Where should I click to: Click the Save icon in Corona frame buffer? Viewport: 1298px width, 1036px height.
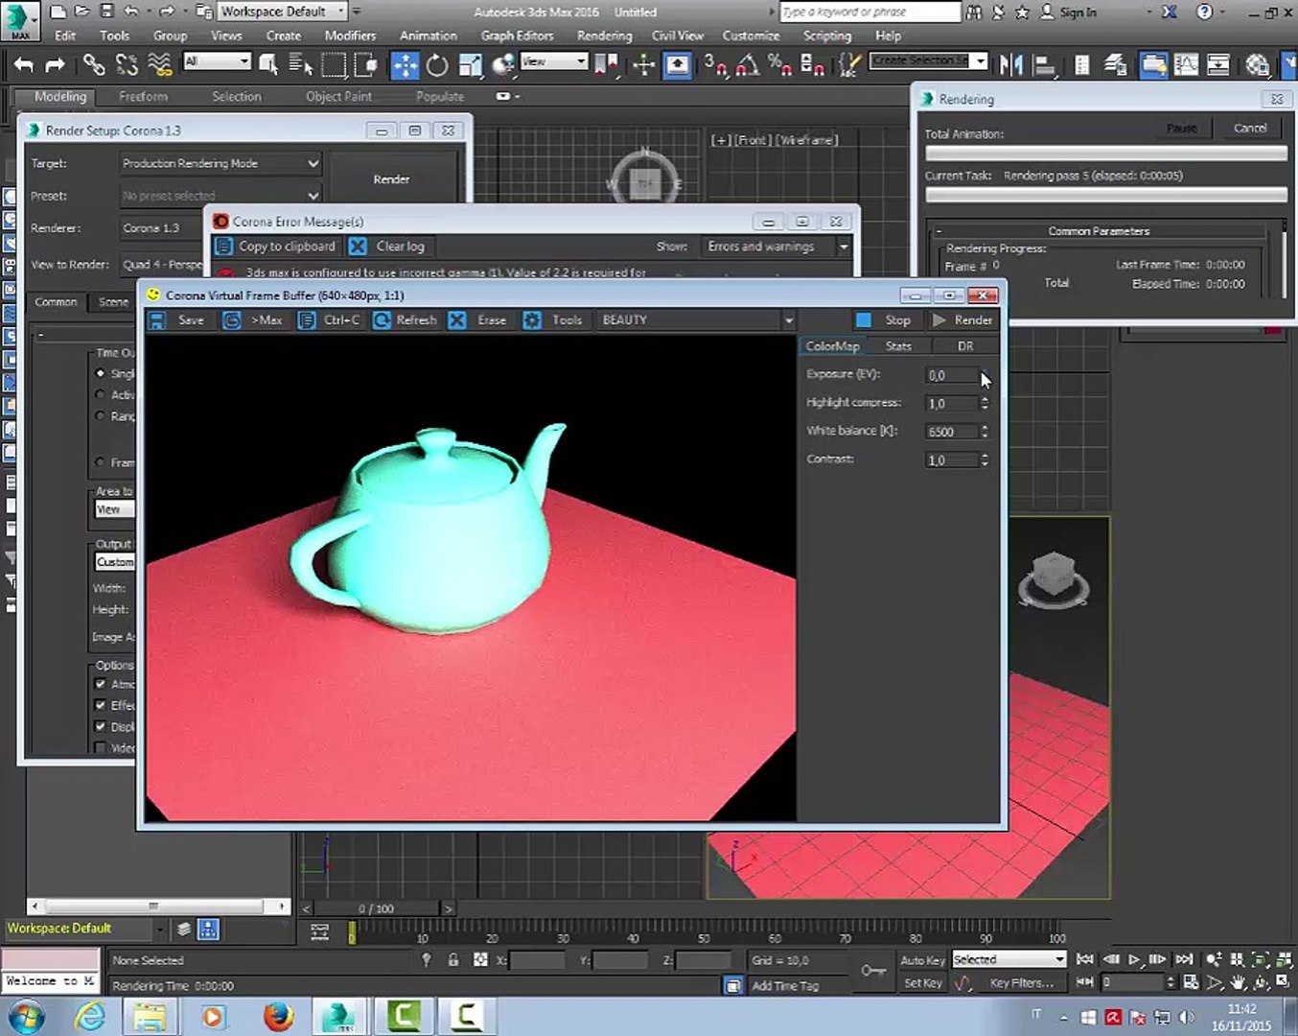click(157, 320)
